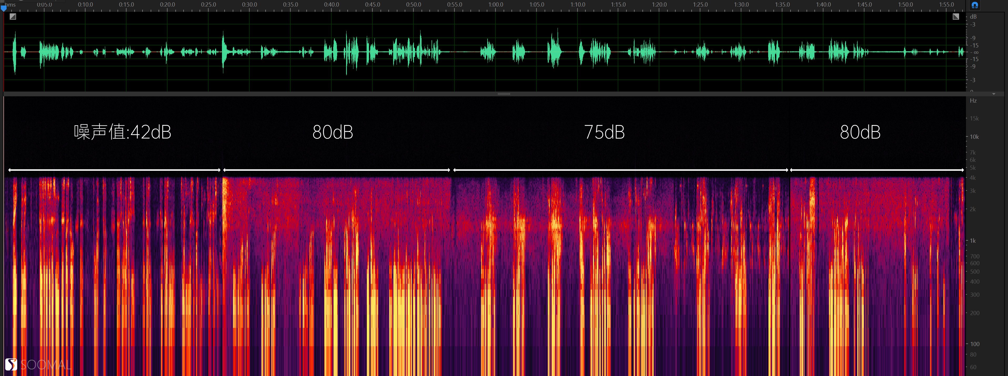Viewport: 1008px width, 376px height.
Task: Click the waveform-spectrogram divider grip
Action: (x=504, y=94)
